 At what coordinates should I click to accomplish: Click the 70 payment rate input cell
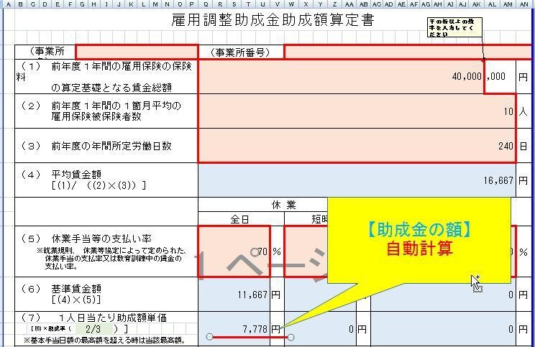234,251
